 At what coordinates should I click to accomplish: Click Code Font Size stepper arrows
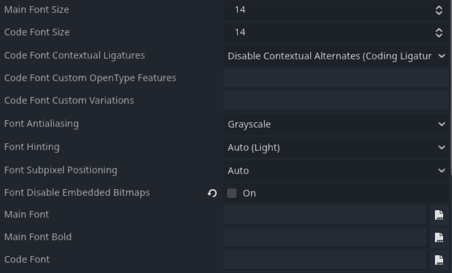coord(439,33)
